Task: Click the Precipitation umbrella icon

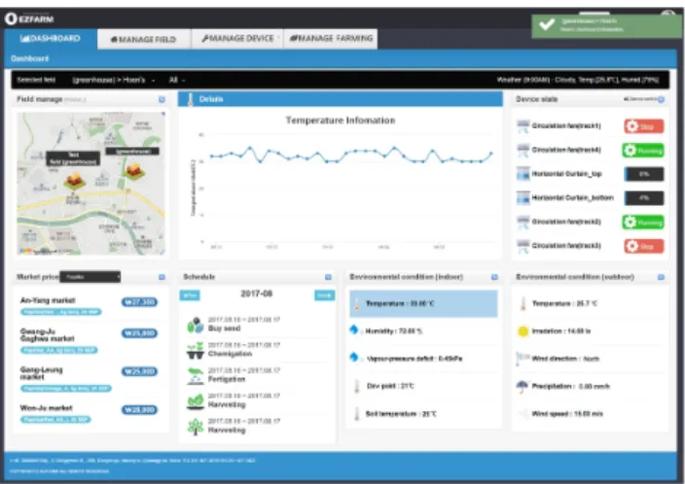Action: (523, 386)
